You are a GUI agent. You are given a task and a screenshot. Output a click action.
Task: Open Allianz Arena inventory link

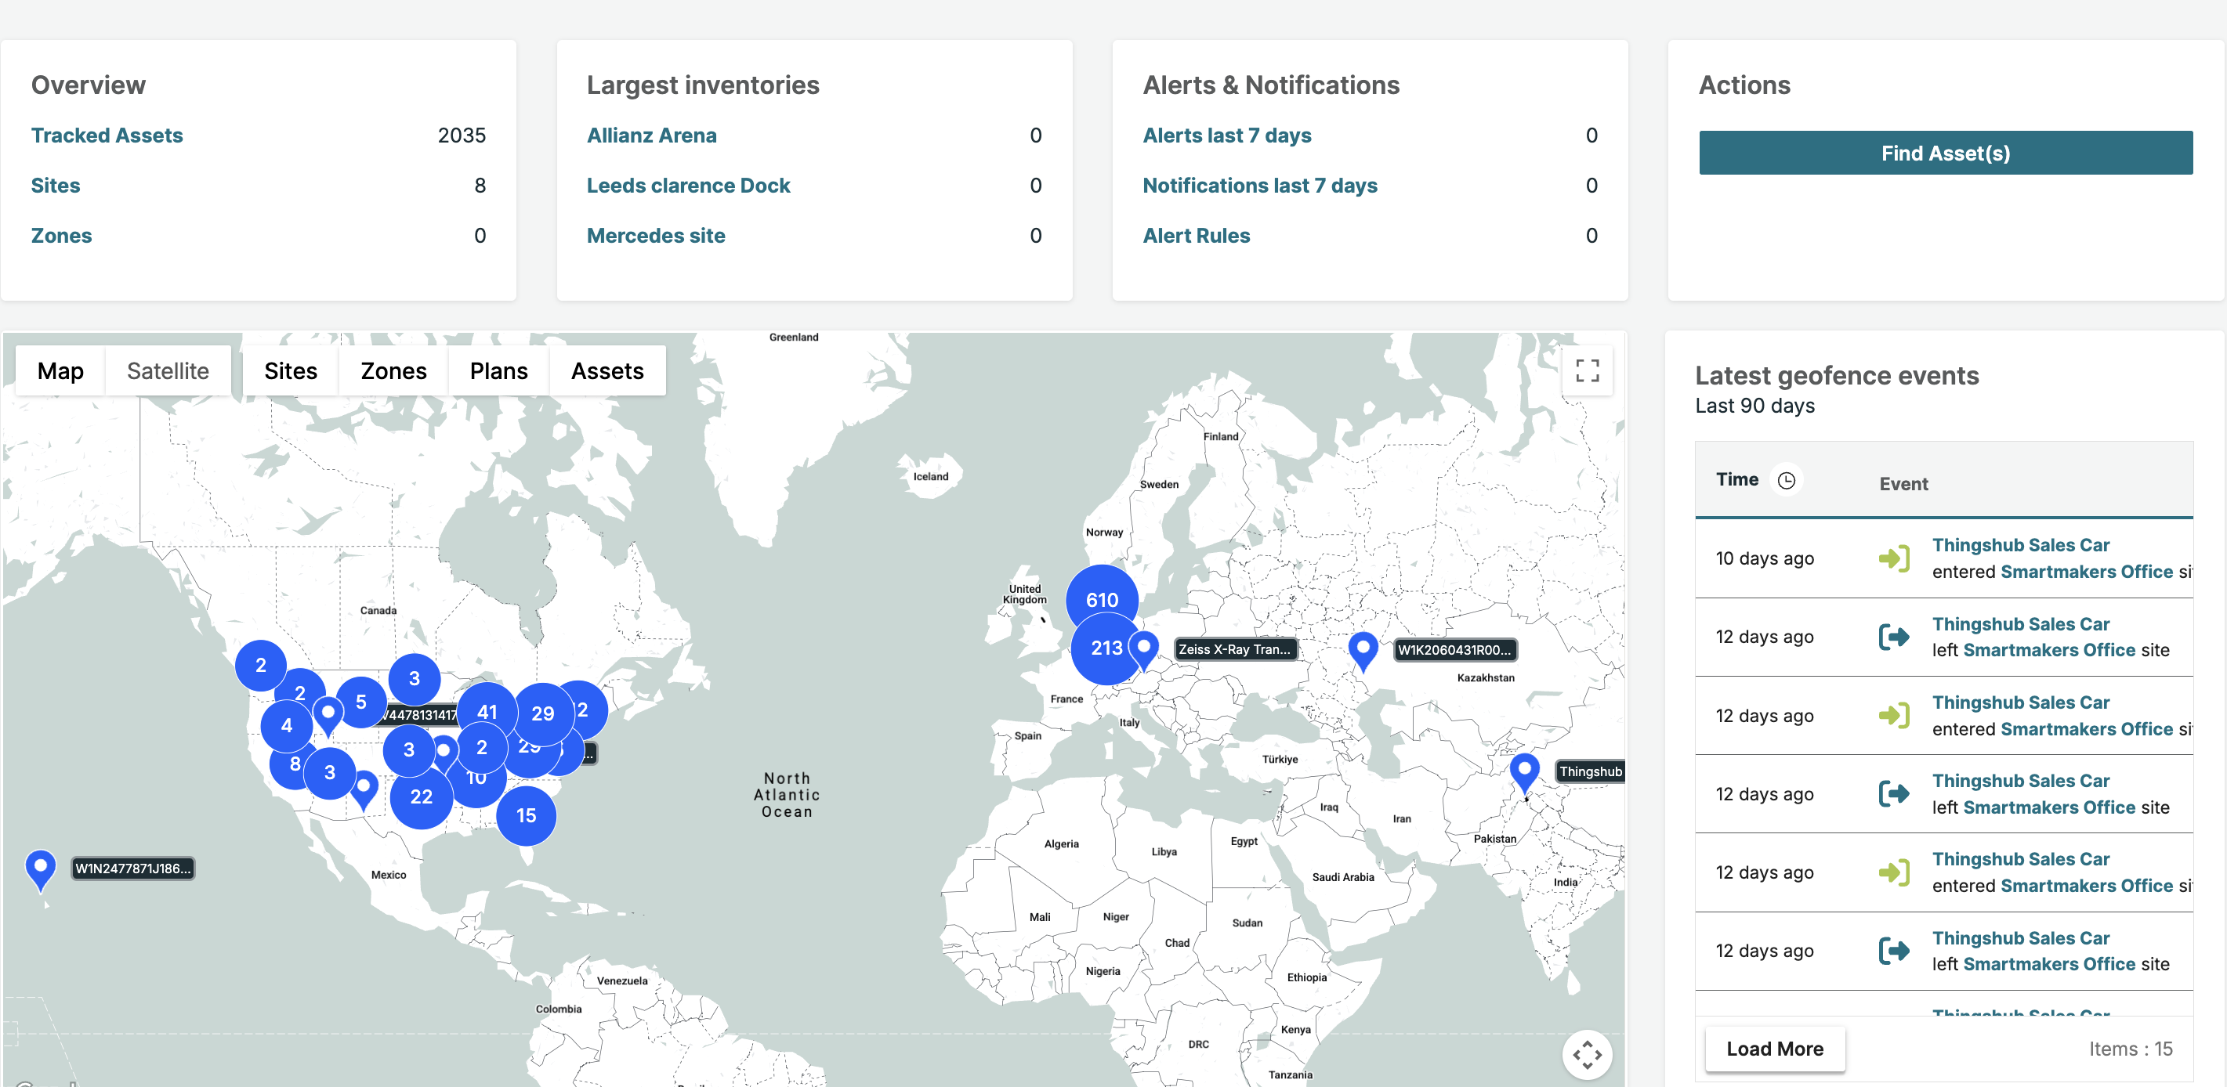(651, 135)
